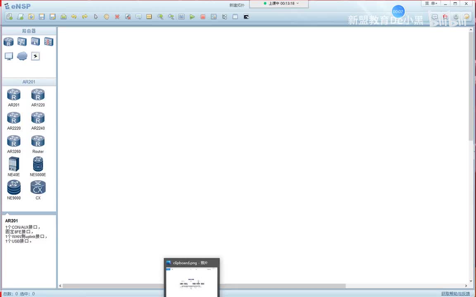Open the command line console icon
Viewport: 476px width, 297px height.
point(246,16)
